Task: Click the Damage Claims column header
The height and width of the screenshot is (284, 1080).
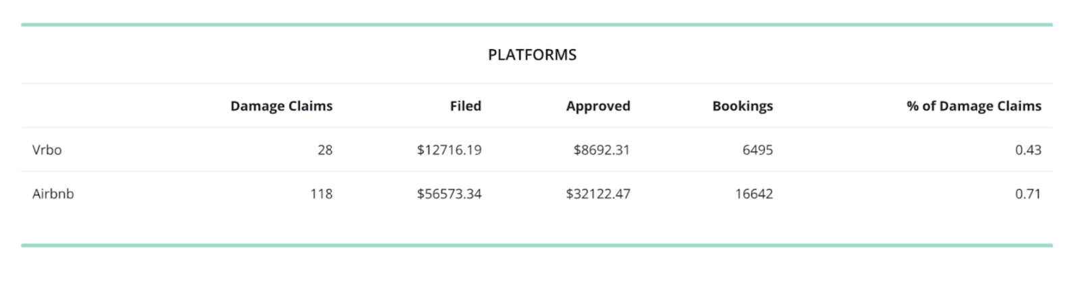Action: click(x=281, y=106)
